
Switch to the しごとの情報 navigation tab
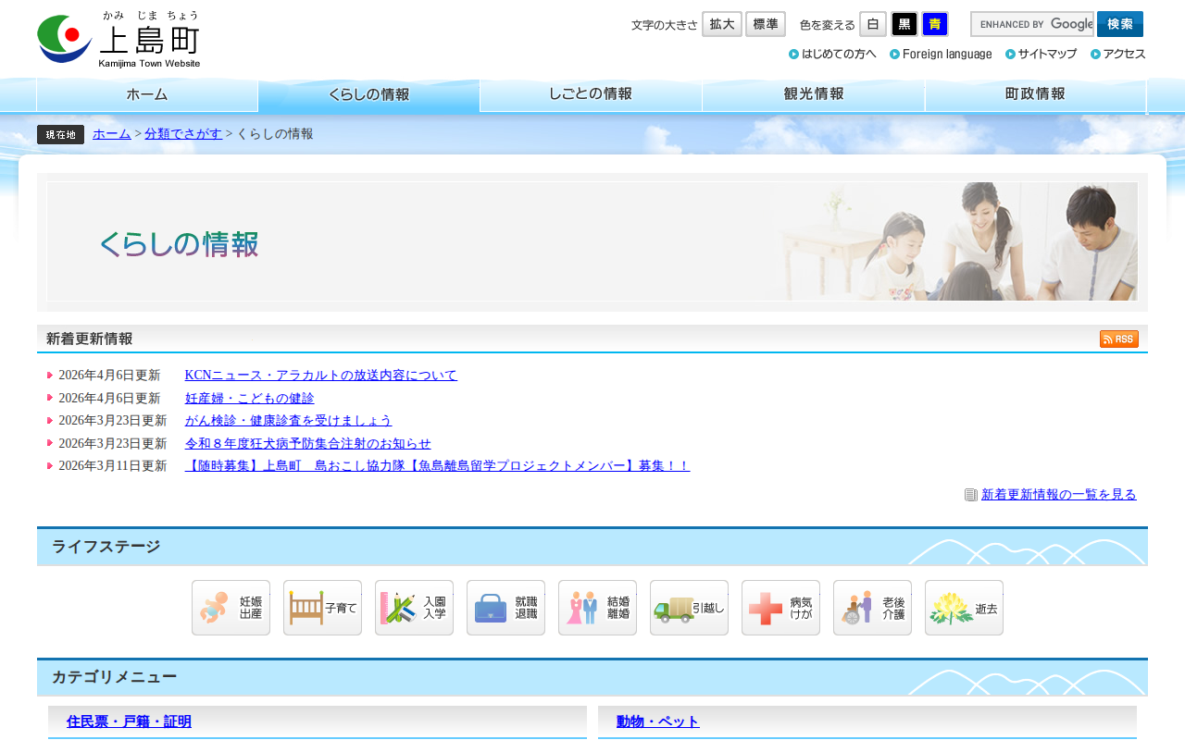(x=592, y=95)
